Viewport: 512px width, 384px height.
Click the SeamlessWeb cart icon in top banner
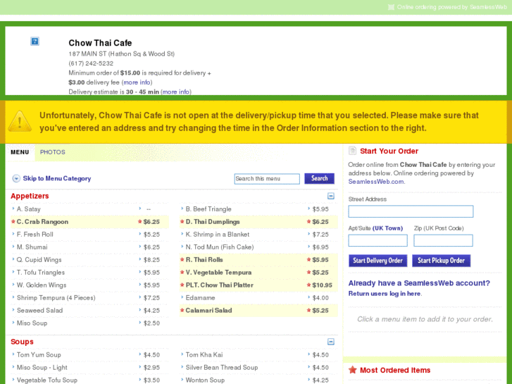[391, 7]
